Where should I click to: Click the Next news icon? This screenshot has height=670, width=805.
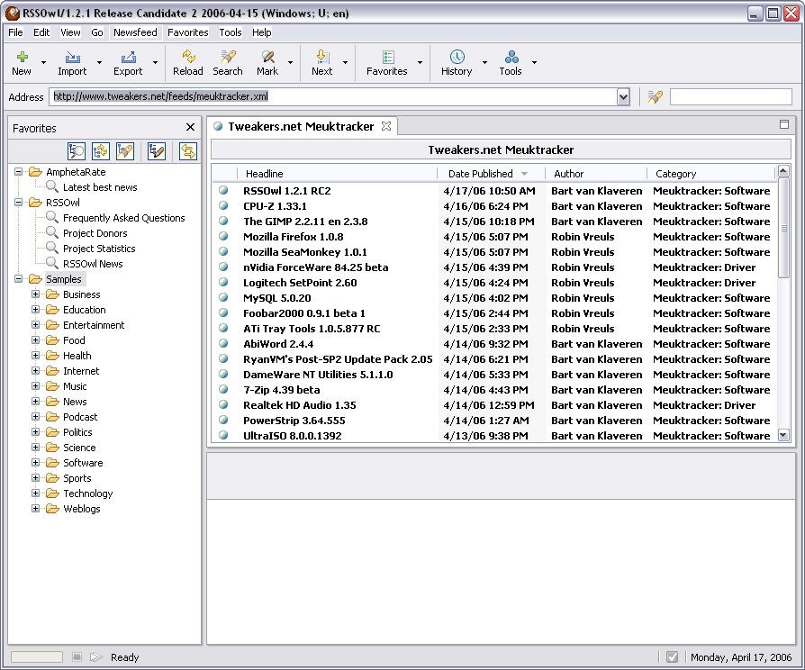coord(321,58)
